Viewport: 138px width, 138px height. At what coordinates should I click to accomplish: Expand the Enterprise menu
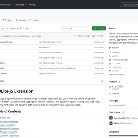click(21, 5)
